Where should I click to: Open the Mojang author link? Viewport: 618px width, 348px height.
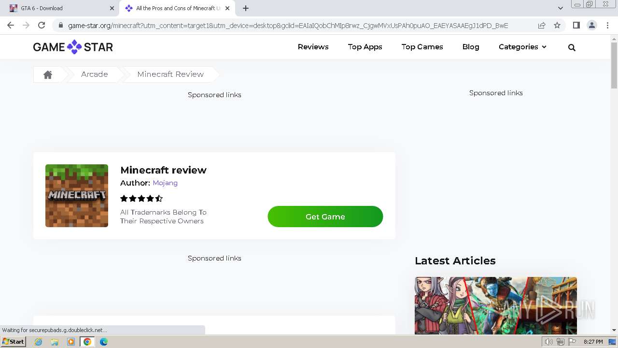pos(165,183)
